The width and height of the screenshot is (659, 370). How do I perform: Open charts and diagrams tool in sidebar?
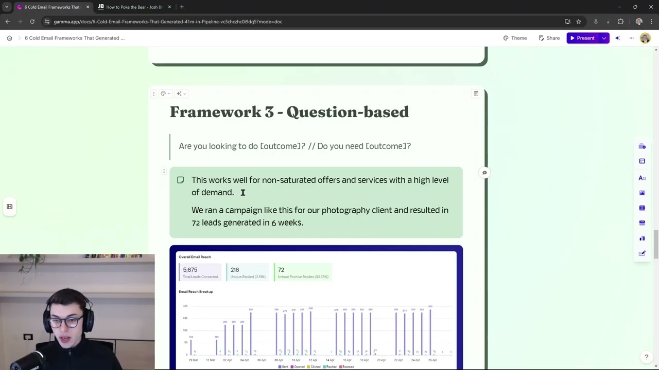642,238
